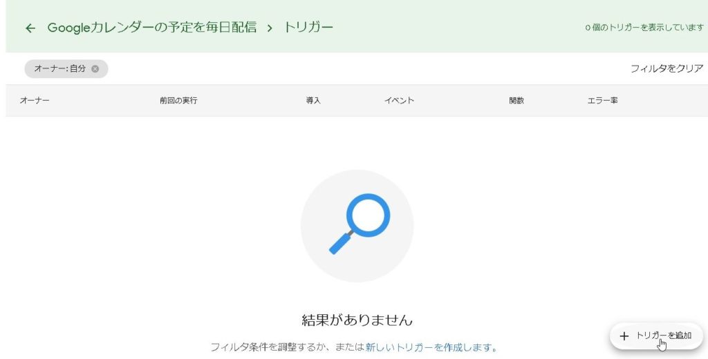
Task: Click the plus icon on the add trigger button
Action: (624, 336)
